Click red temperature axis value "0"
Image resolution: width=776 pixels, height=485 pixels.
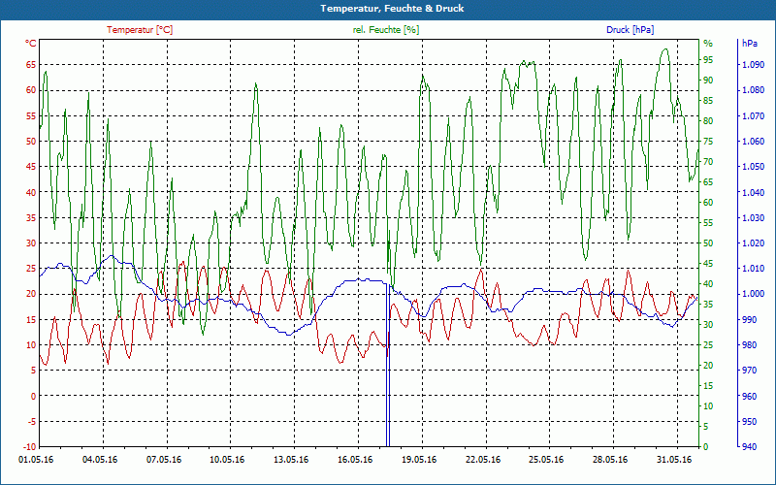(33, 396)
